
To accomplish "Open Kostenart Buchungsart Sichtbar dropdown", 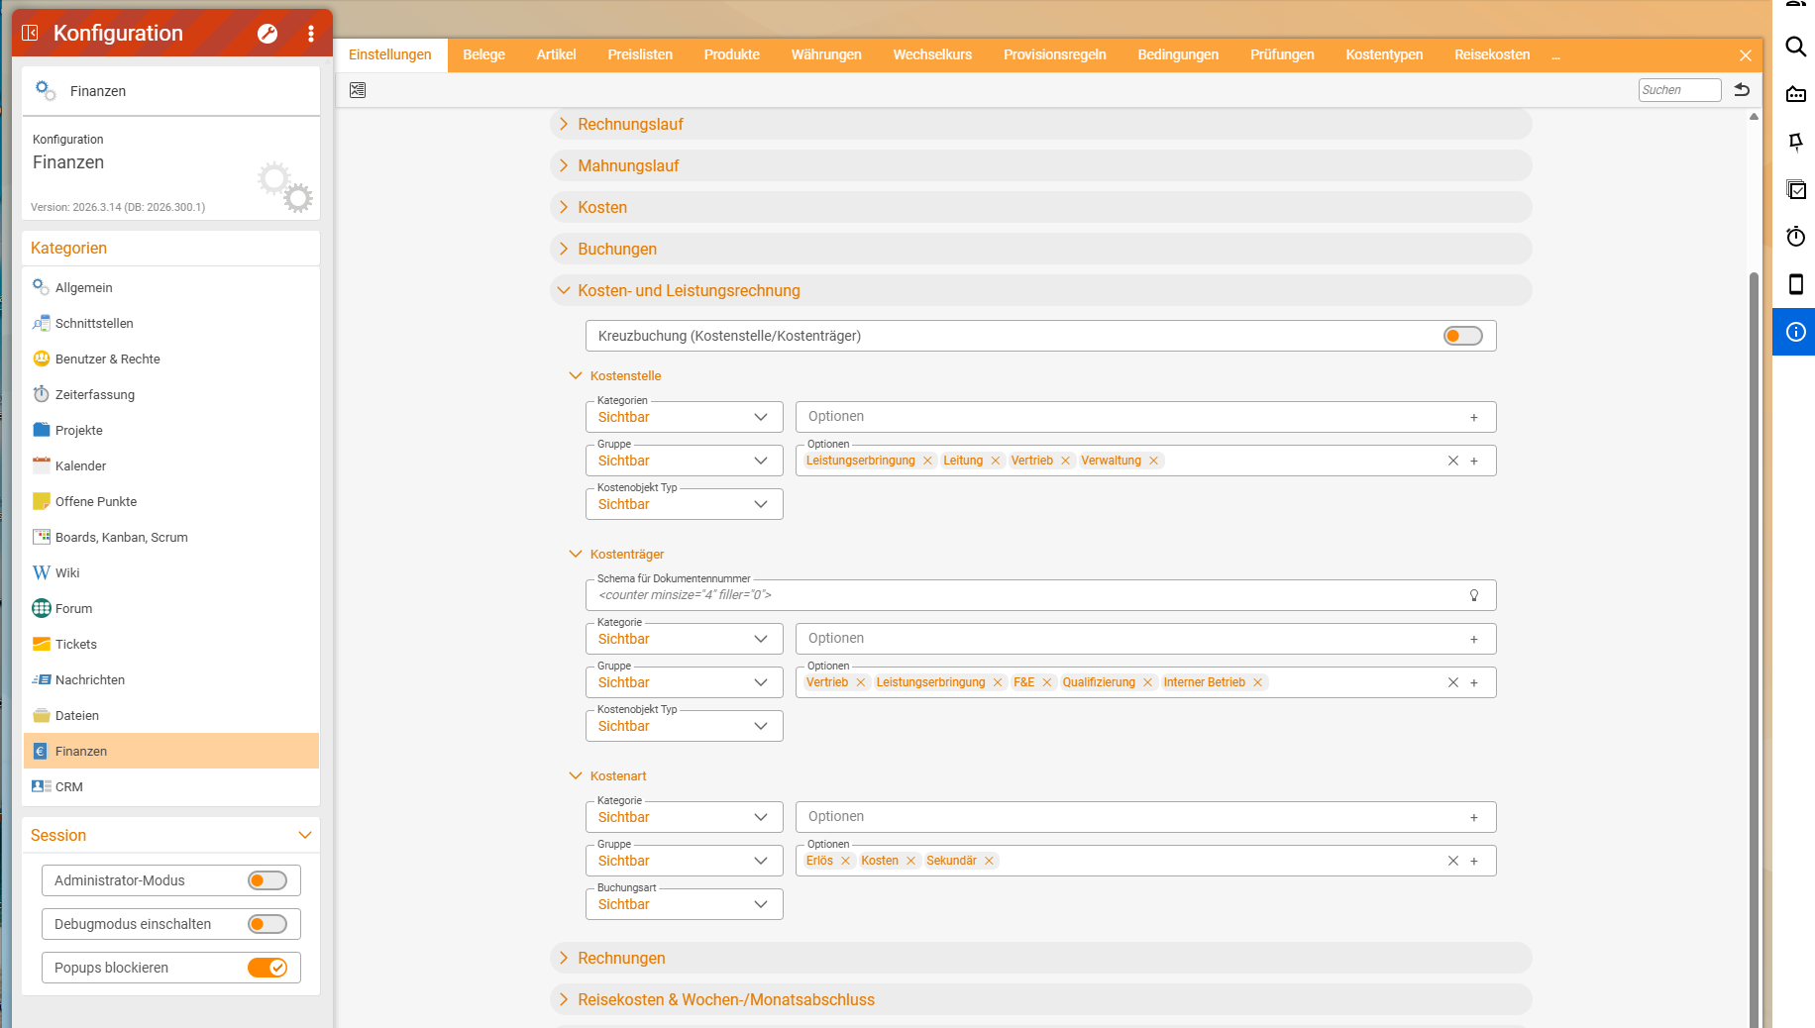I will 685,904.
